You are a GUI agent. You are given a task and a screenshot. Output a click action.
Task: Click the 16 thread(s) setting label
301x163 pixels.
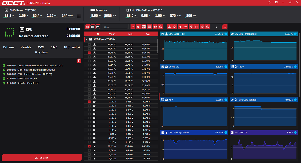coord(72,47)
